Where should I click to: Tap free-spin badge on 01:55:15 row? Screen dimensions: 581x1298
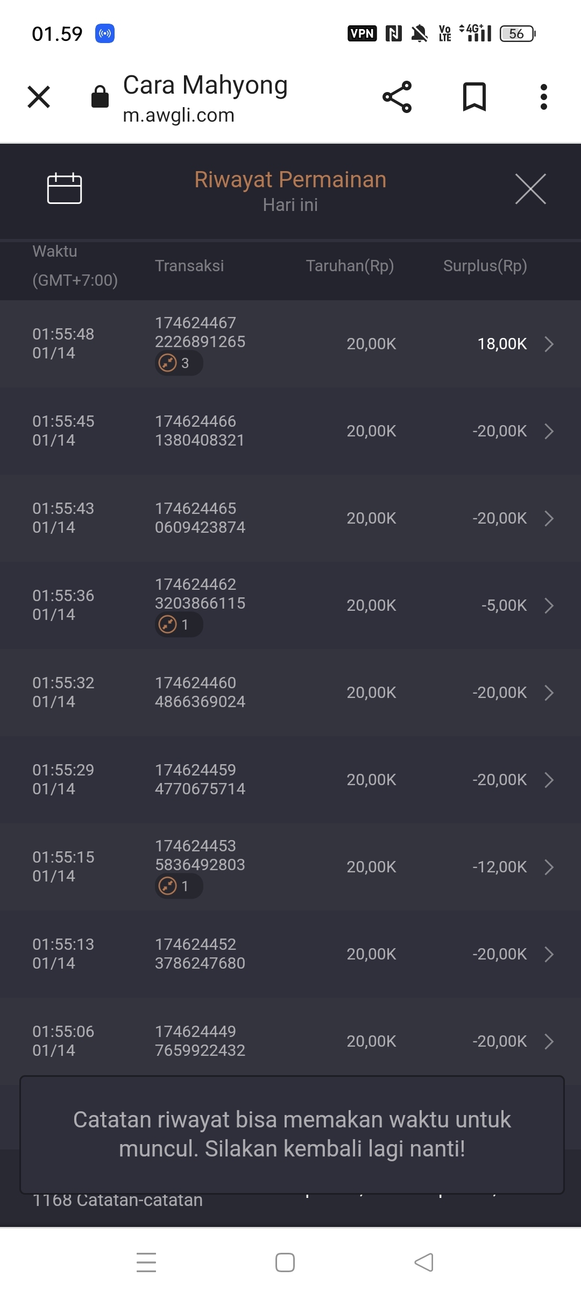[179, 886]
